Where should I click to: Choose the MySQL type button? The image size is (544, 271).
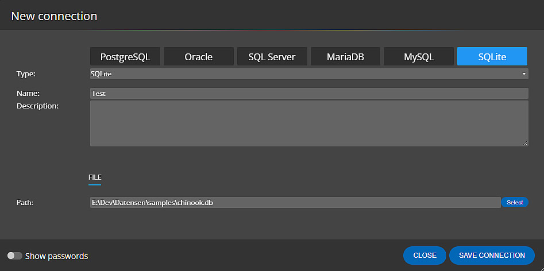(419, 57)
